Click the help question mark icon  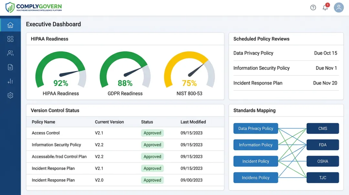pos(313,7)
